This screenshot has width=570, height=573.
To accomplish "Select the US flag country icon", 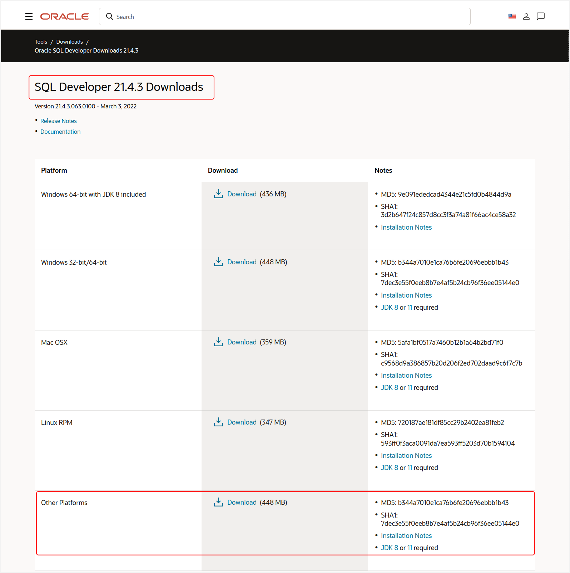I will coord(512,16).
